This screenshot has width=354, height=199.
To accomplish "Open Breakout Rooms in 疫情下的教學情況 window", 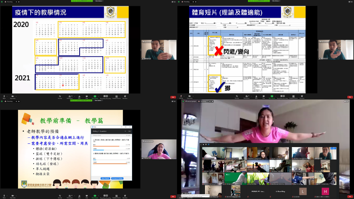I will point(117,97).
